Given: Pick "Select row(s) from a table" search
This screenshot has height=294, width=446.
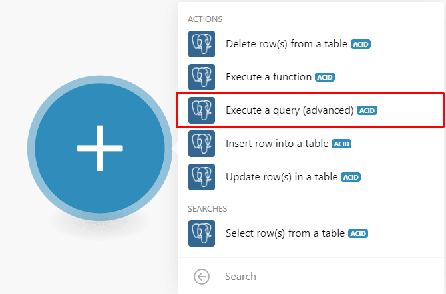Looking at the screenshot, I should (x=286, y=233).
